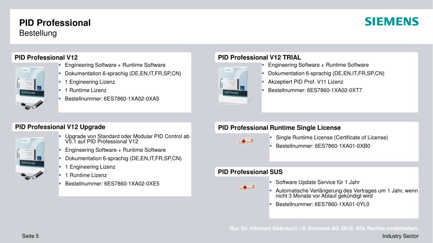Click 'Software Update Service für 1 Jahr' bullet
Image resolution: width=433 pixels, height=243 pixels.
(x=317, y=182)
